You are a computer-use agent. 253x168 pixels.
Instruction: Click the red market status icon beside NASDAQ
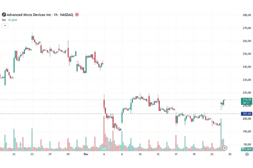pyautogui.click(x=77, y=15)
